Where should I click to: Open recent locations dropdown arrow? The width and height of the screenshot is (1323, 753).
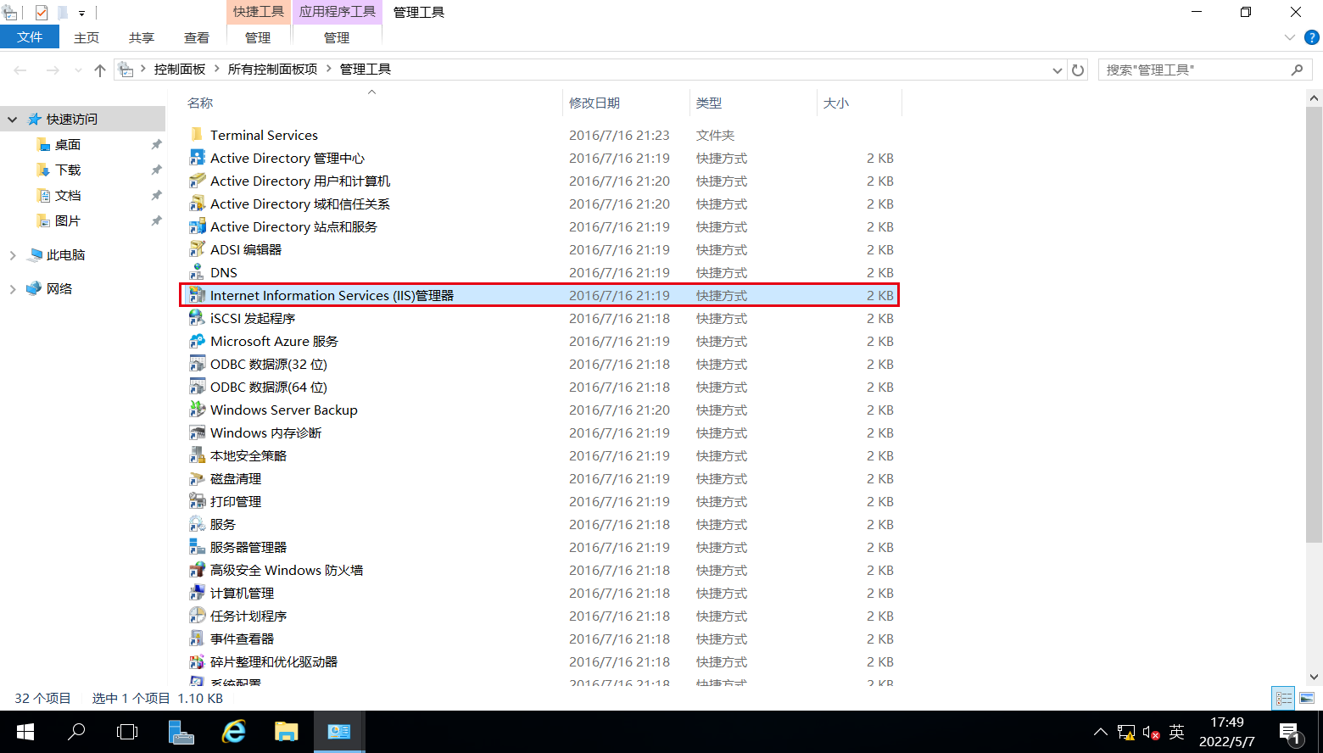(78, 70)
